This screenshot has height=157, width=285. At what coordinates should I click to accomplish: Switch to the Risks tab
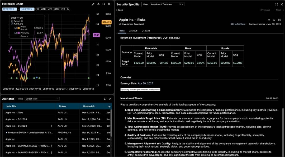122,31
